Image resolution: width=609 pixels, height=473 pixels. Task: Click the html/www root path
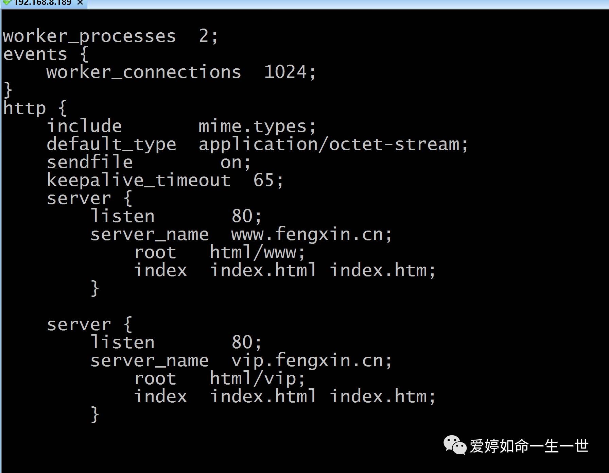(253, 253)
